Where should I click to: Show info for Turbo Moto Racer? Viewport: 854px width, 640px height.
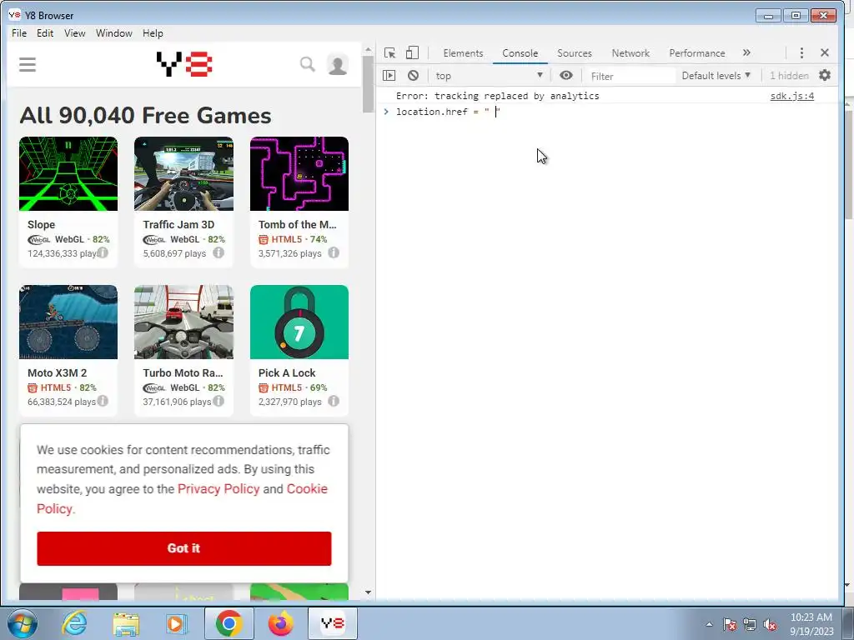[219, 401]
